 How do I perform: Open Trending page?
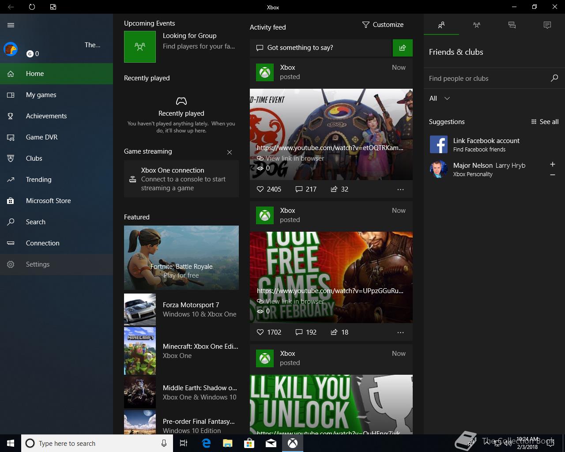(x=56, y=180)
